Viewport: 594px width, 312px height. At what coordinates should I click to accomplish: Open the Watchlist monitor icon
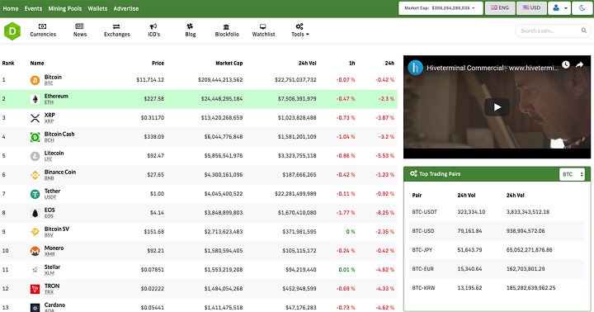[263, 26]
